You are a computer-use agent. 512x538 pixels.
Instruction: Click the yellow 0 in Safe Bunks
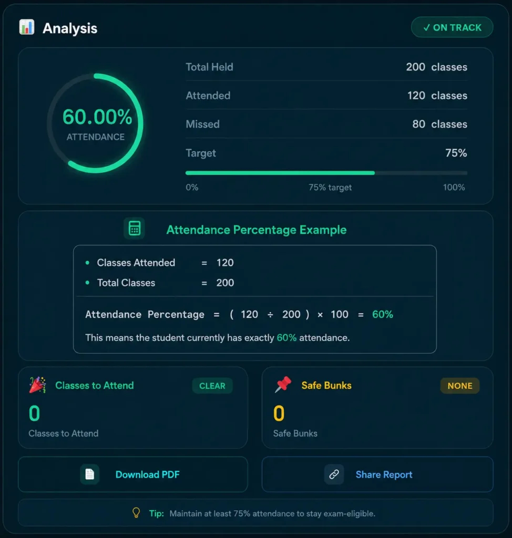click(x=279, y=413)
